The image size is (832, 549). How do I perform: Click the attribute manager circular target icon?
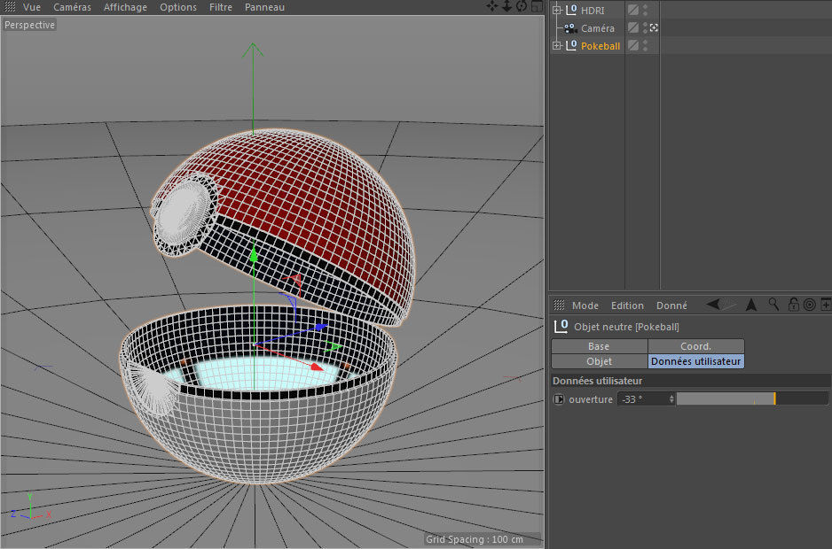(809, 305)
